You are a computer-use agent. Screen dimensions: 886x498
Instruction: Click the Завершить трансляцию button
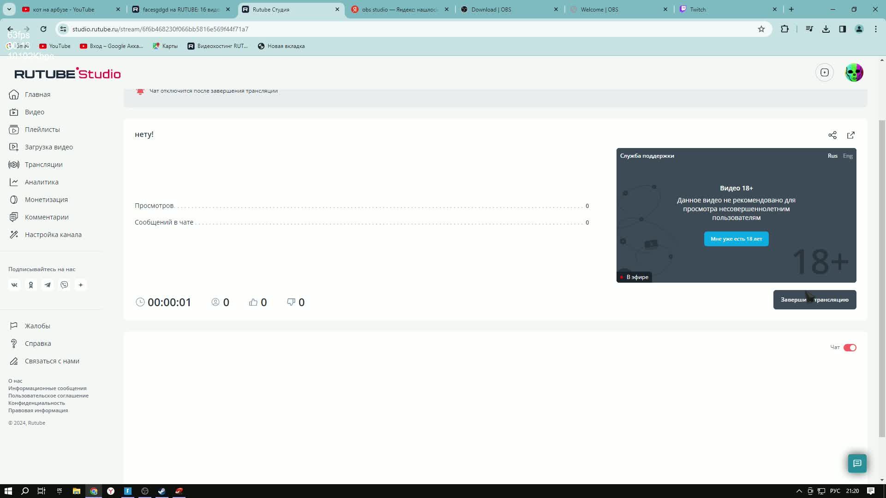click(x=814, y=300)
